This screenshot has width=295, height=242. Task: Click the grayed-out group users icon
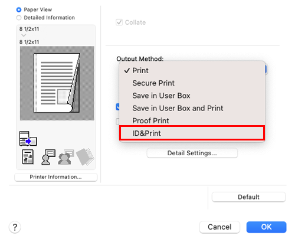tap(66, 157)
